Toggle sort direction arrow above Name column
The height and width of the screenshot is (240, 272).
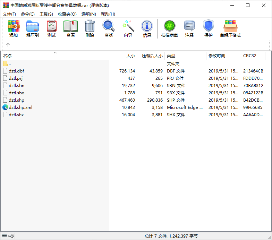(x=56, y=53)
